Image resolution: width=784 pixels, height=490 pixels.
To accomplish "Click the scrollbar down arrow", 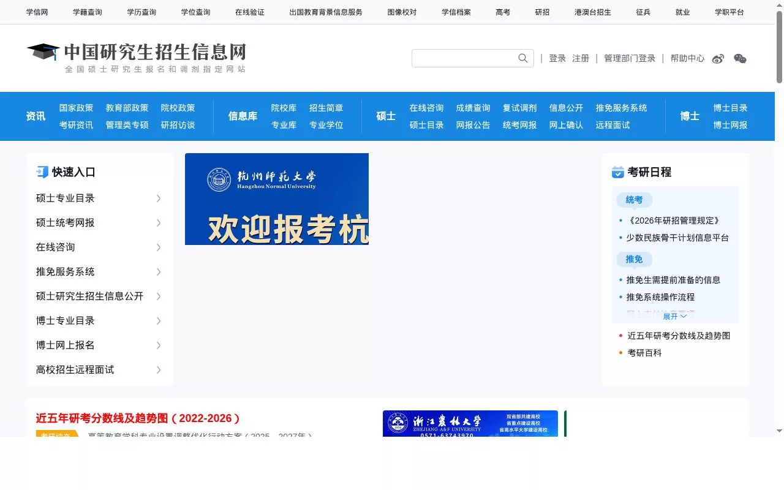I will pyautogui.click(x=779, y=431).
